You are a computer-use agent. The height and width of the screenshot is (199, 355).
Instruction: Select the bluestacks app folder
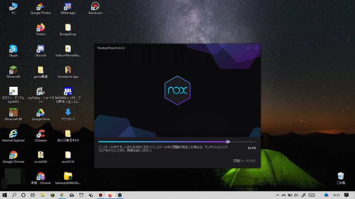[x=68, y=72]
